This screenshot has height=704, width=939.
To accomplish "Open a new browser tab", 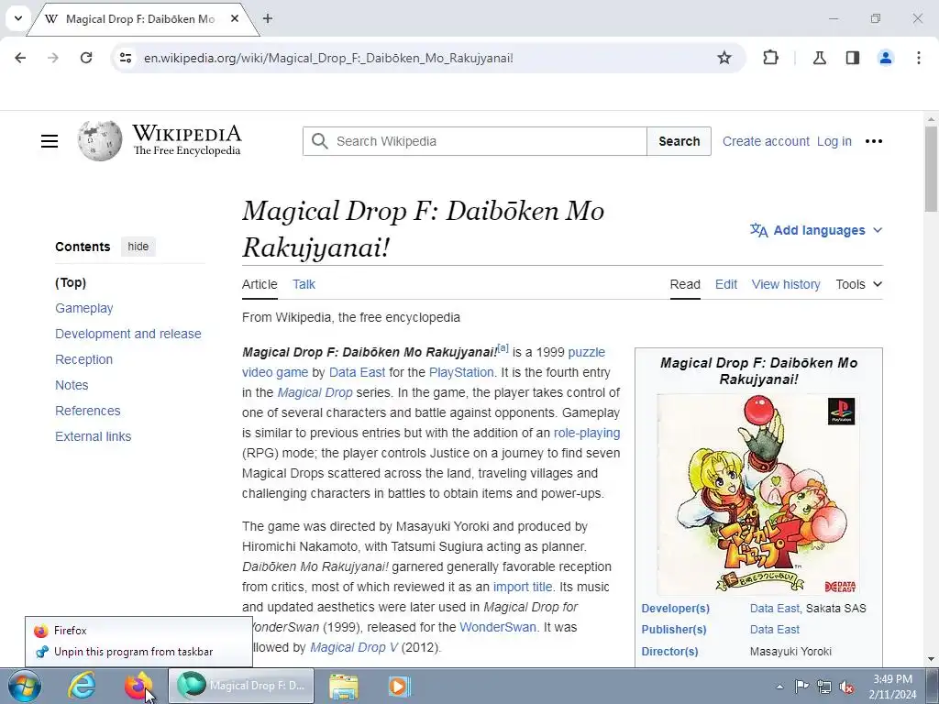I will point(268,18).
